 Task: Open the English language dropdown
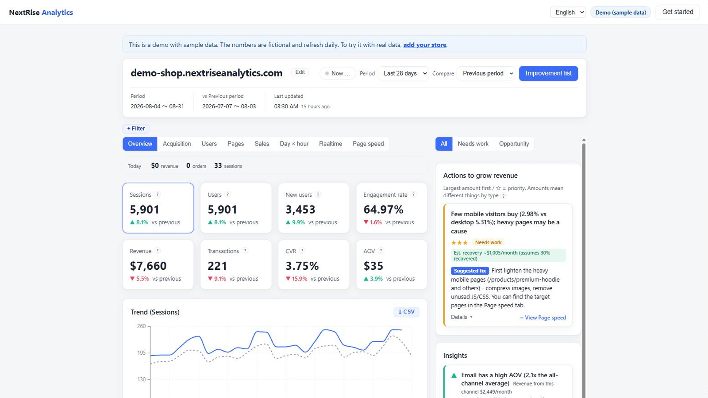pyautogui.click(x=568, y=12)
